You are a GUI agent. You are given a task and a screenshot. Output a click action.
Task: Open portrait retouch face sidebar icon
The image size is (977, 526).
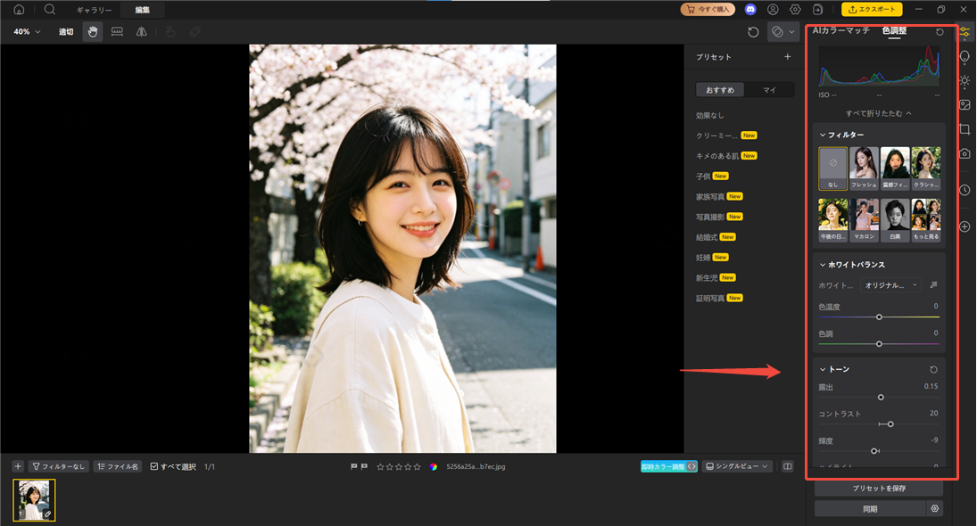[x=965, y=57]
